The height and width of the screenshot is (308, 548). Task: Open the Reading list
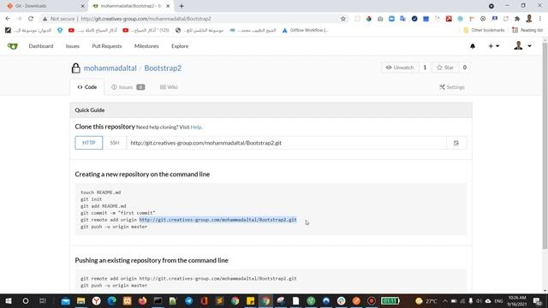[x=527, y=31]
